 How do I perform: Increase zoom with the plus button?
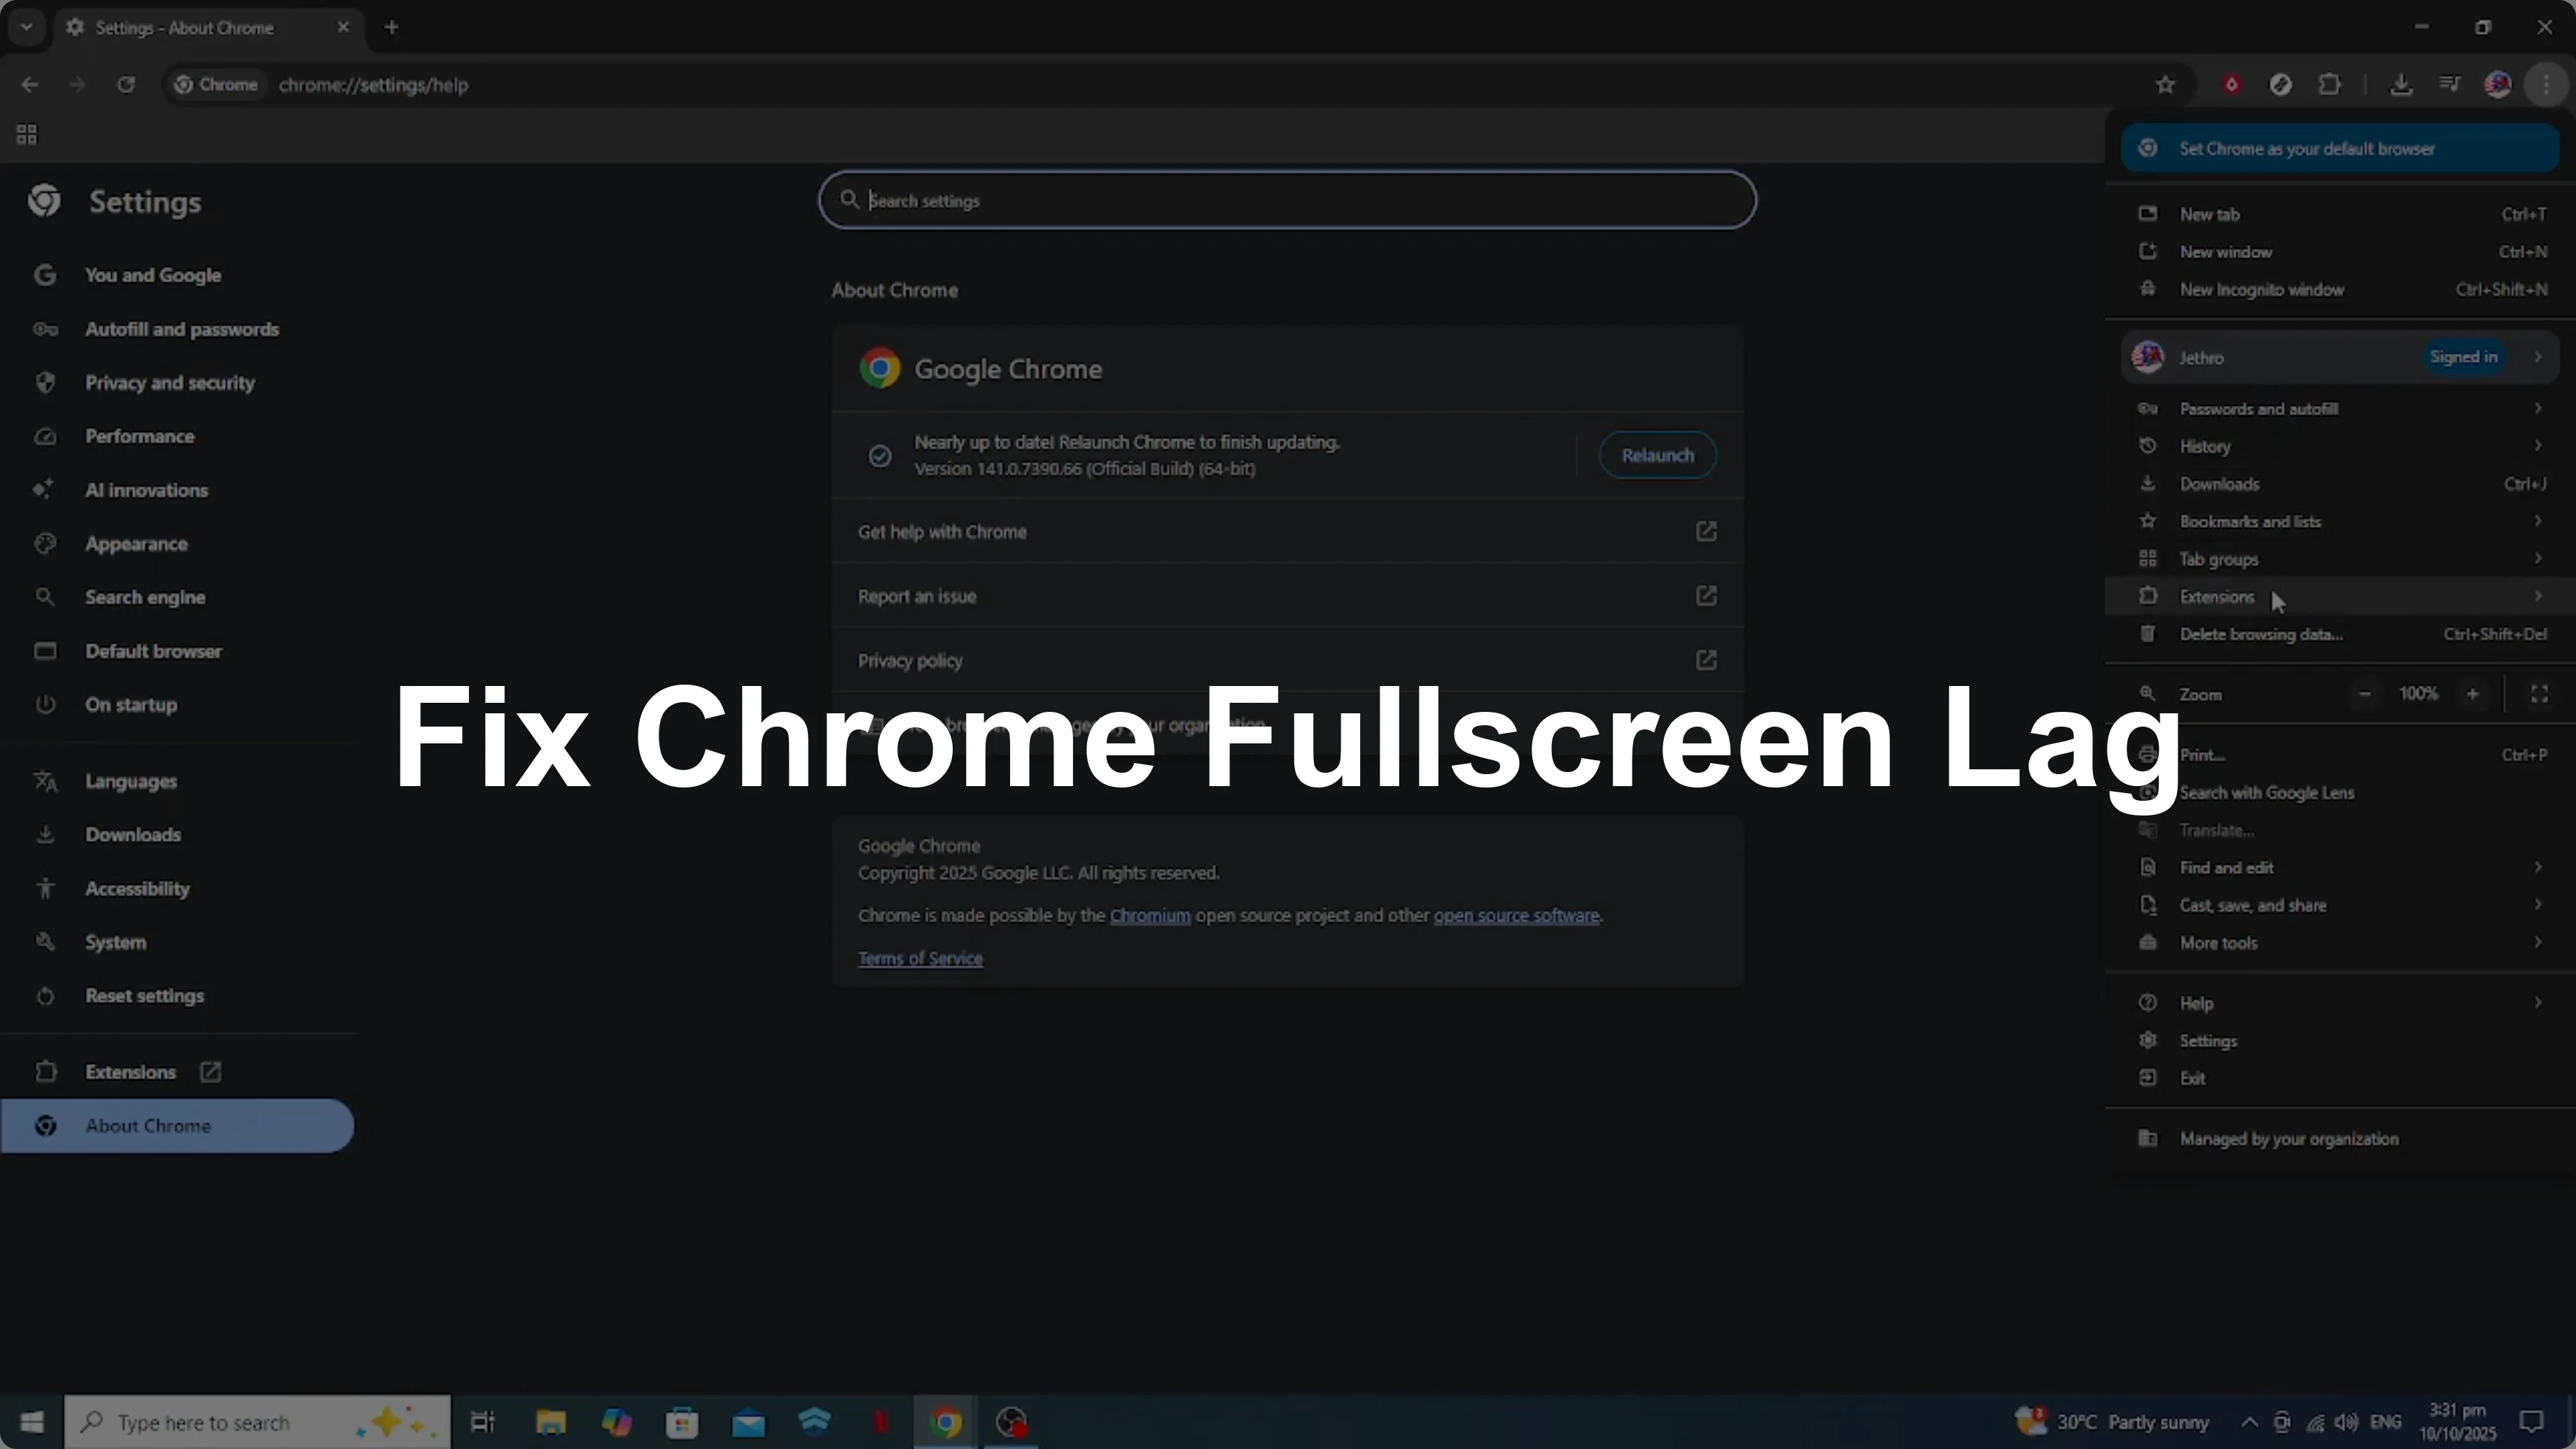click(x=2472, y=694)
